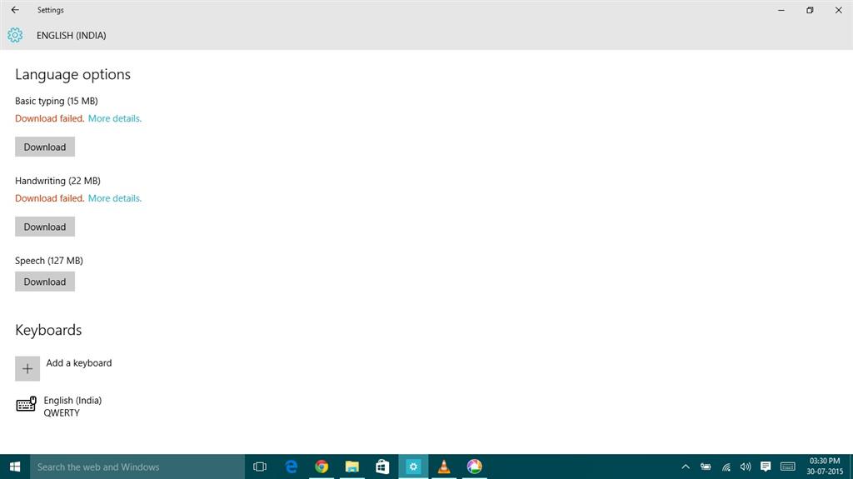Show hidden system tray icons
Screen dimensions: 853x479
pos(686,467)
